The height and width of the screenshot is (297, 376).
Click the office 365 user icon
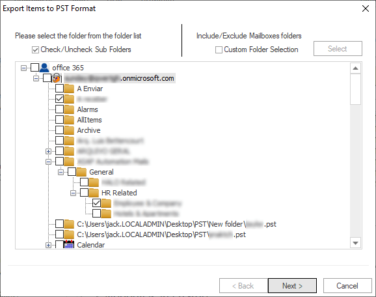(44, 68)
